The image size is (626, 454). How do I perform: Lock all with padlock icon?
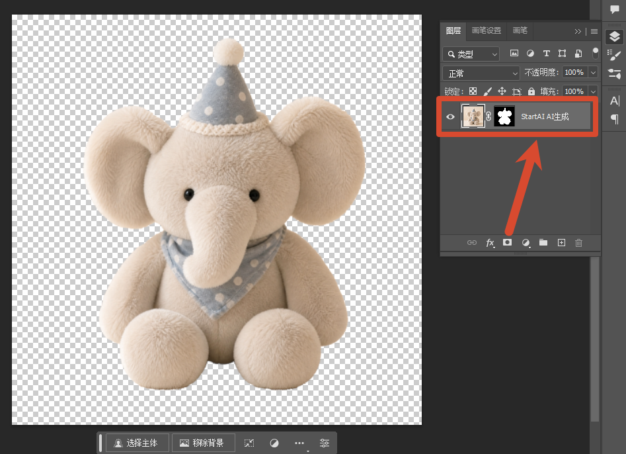coord(531,91)
